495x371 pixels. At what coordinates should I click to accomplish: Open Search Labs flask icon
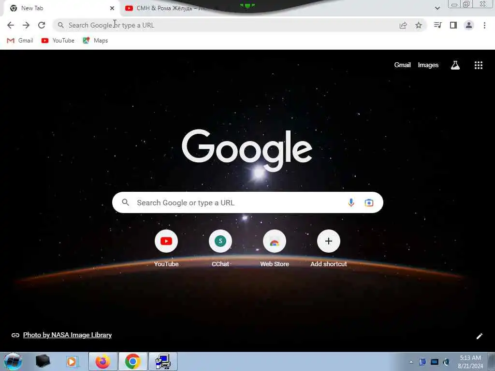[x=455, y=65]
